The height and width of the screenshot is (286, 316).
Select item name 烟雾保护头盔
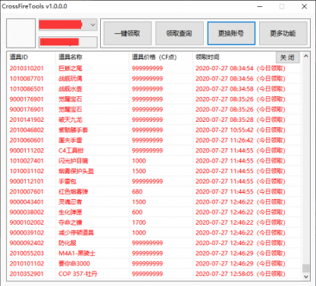[x=77, y=171]
